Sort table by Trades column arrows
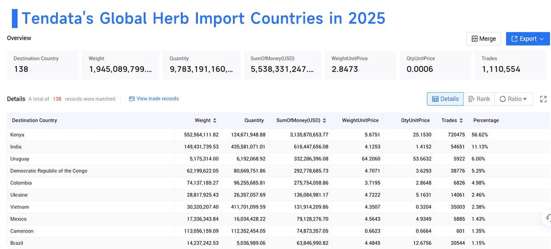The image size is (551, 249). tap(461, 121)
